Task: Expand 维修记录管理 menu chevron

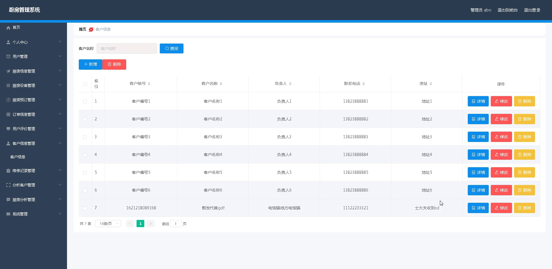Action: 60,170
